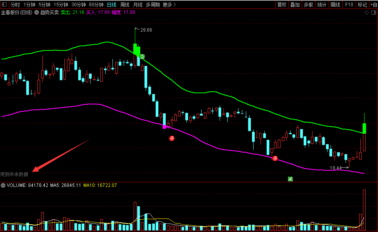Click the 复权 button
Screen dimensions: 378x232
point(282,5)
